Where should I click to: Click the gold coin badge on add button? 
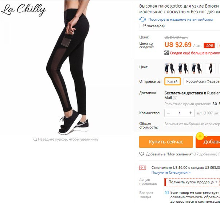click(200, 136)
